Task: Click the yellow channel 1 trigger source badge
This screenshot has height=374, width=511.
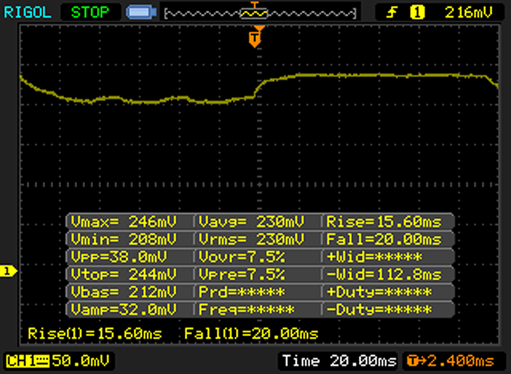Action: 417,12
